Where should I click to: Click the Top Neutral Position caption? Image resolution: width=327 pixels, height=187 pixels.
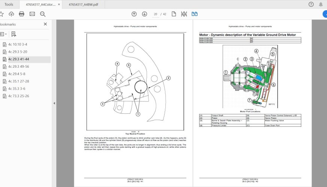point(135,134)
